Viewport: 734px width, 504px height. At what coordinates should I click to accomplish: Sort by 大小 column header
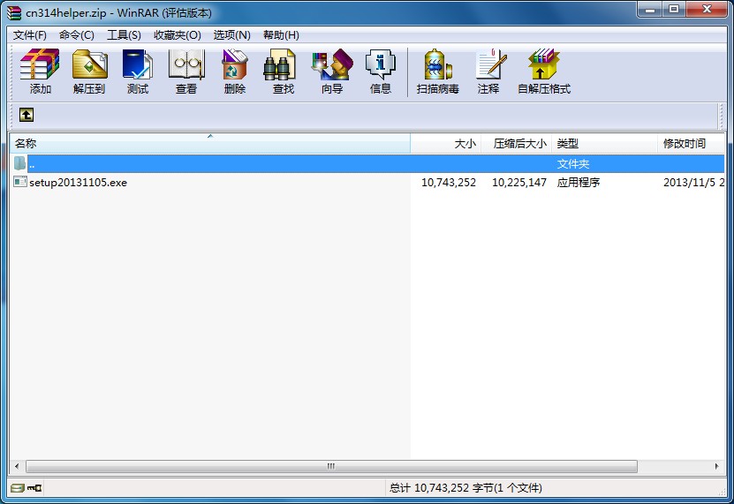coord(446,143)
